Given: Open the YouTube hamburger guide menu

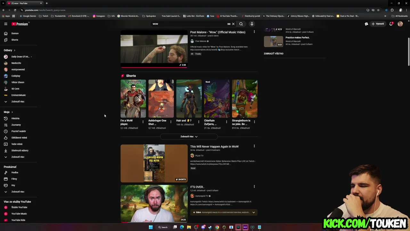Looking at the screenshot, I should coord(5,24).
